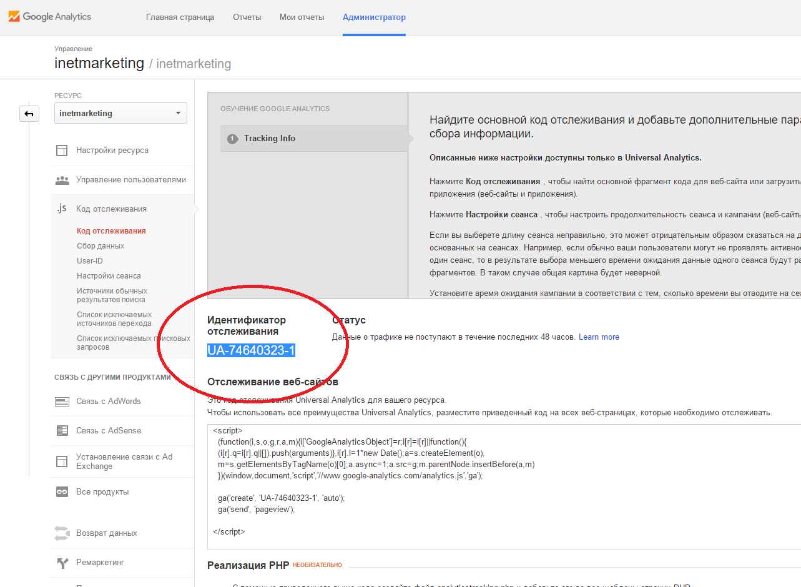This screenshot has width=801, height=587.
Task: Click the Связь с AdWords icon
Action: coord(62,402)
